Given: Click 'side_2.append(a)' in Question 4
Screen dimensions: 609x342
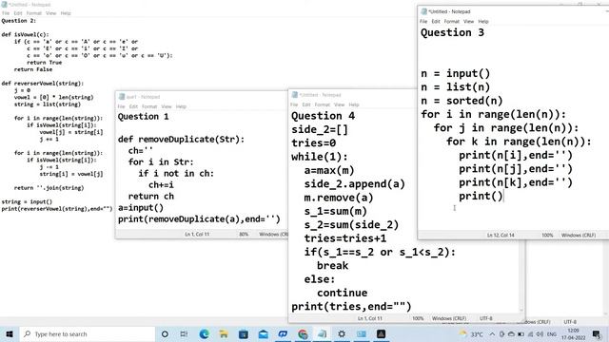Looking at the screenshot, I should pyautogui.click(x=355, y=183).
